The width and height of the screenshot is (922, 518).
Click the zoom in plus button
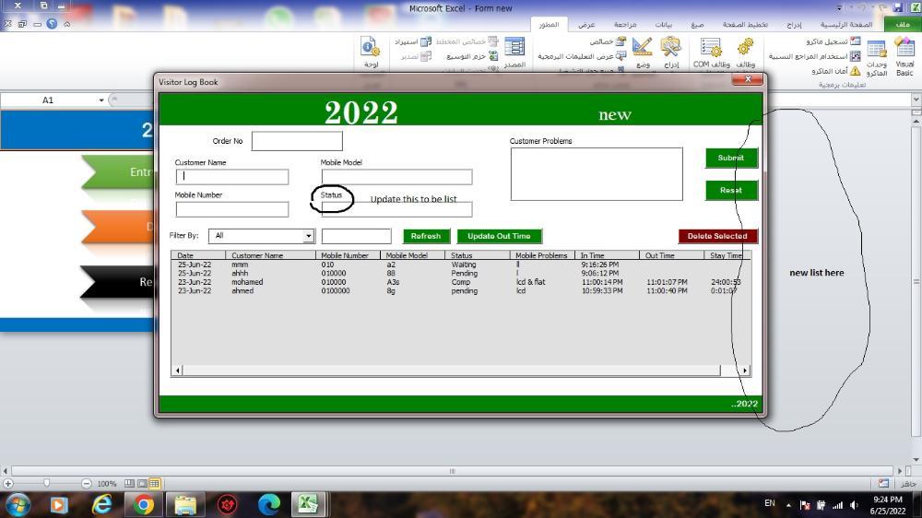tap(7, 483)
